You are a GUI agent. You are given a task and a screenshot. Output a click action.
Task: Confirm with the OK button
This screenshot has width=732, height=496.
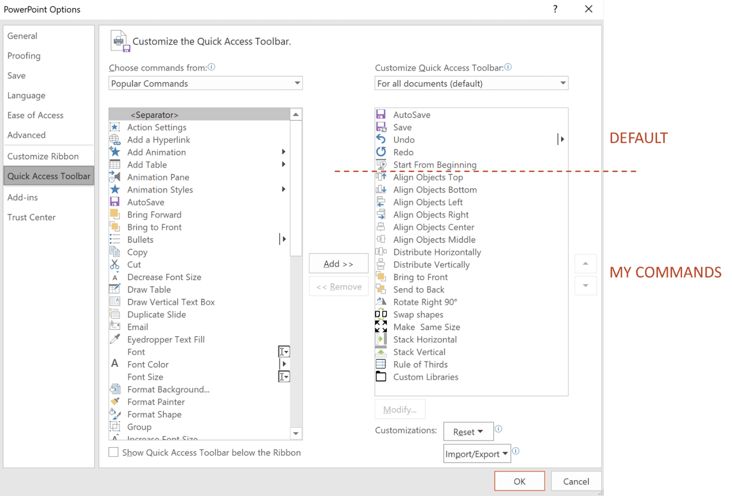click(520, 481)
